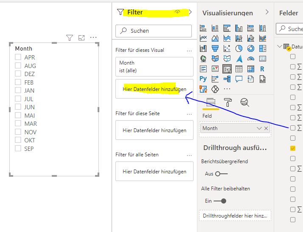The width and height of the screenshot is (303, 232).
Task: Open options for Filter für dieses Visual
Action: [x=189, y=51]
